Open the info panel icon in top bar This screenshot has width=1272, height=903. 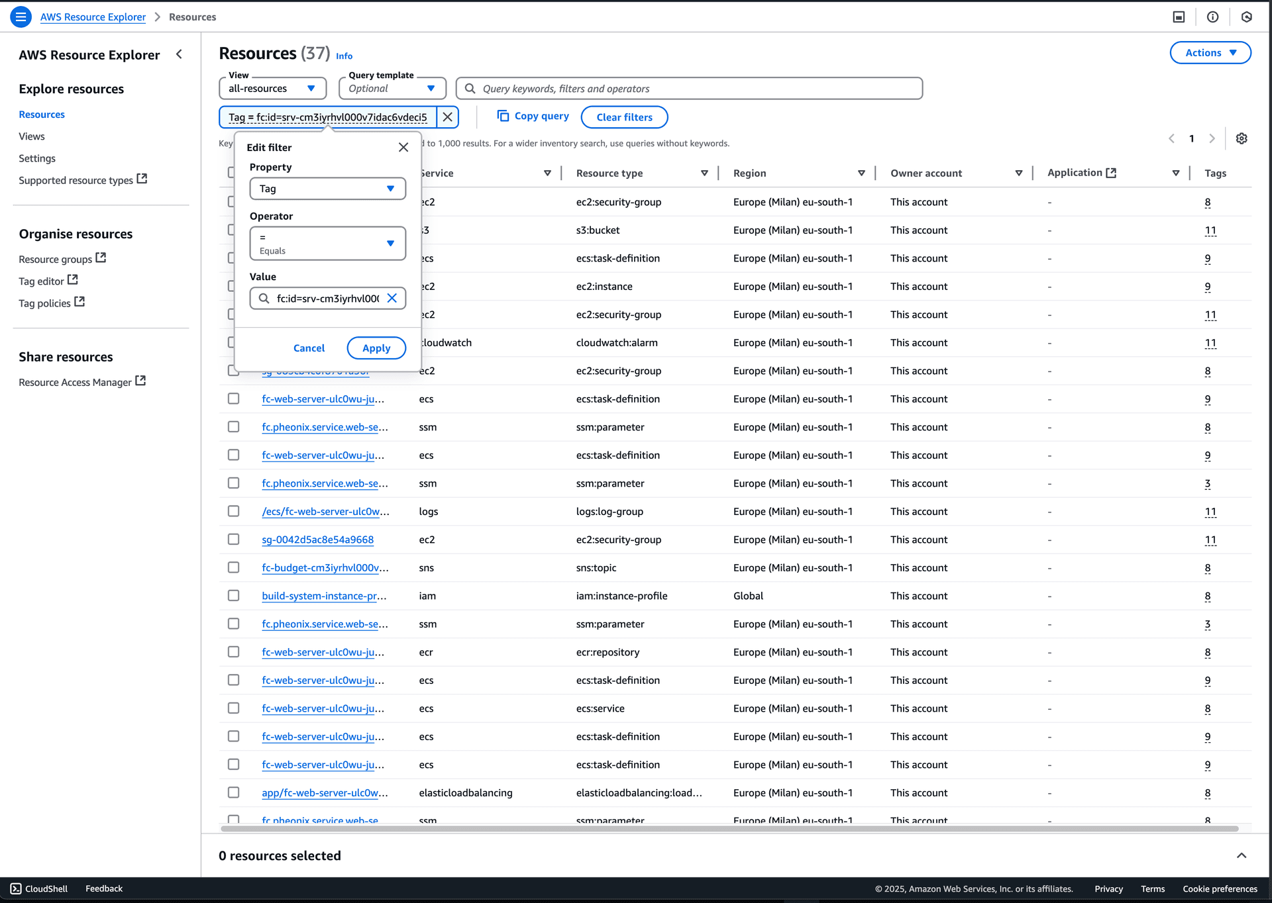pos(1212,17)
